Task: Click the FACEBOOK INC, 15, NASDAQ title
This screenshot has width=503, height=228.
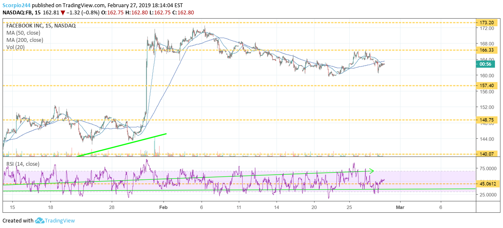Action: click(41, 26)
